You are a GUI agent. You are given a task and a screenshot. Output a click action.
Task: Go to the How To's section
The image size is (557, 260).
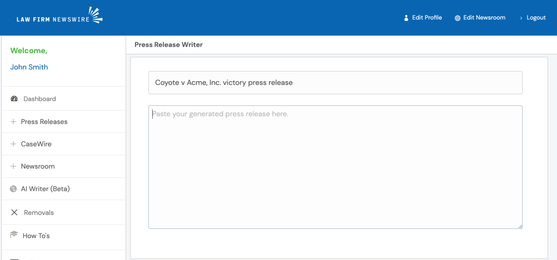[36, 236]
